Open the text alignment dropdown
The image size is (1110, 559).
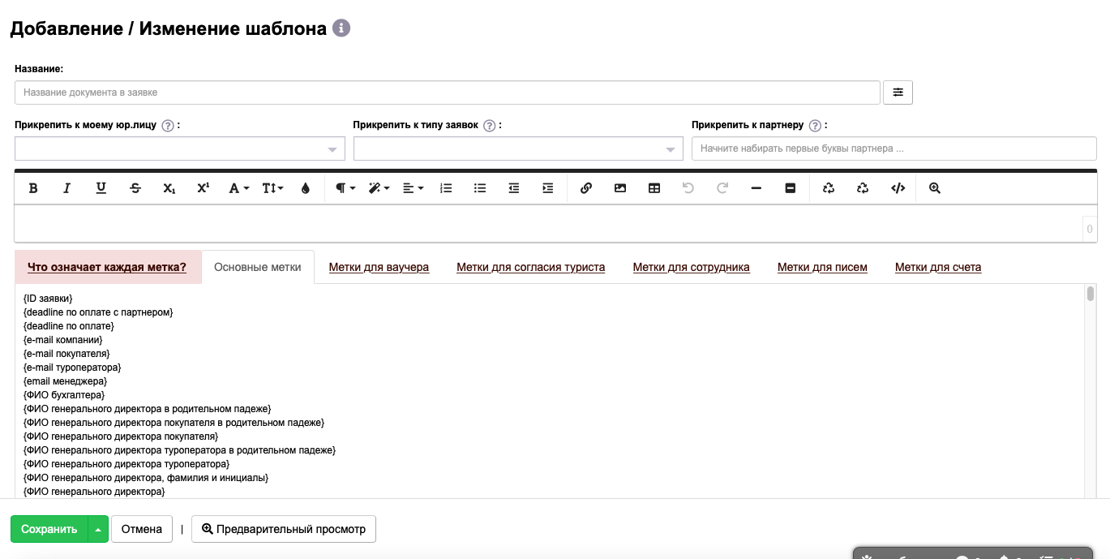(x=413, y=188)
